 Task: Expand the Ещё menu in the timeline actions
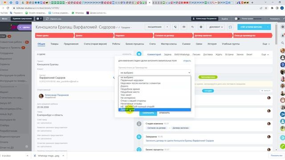(x=265, y=54)
